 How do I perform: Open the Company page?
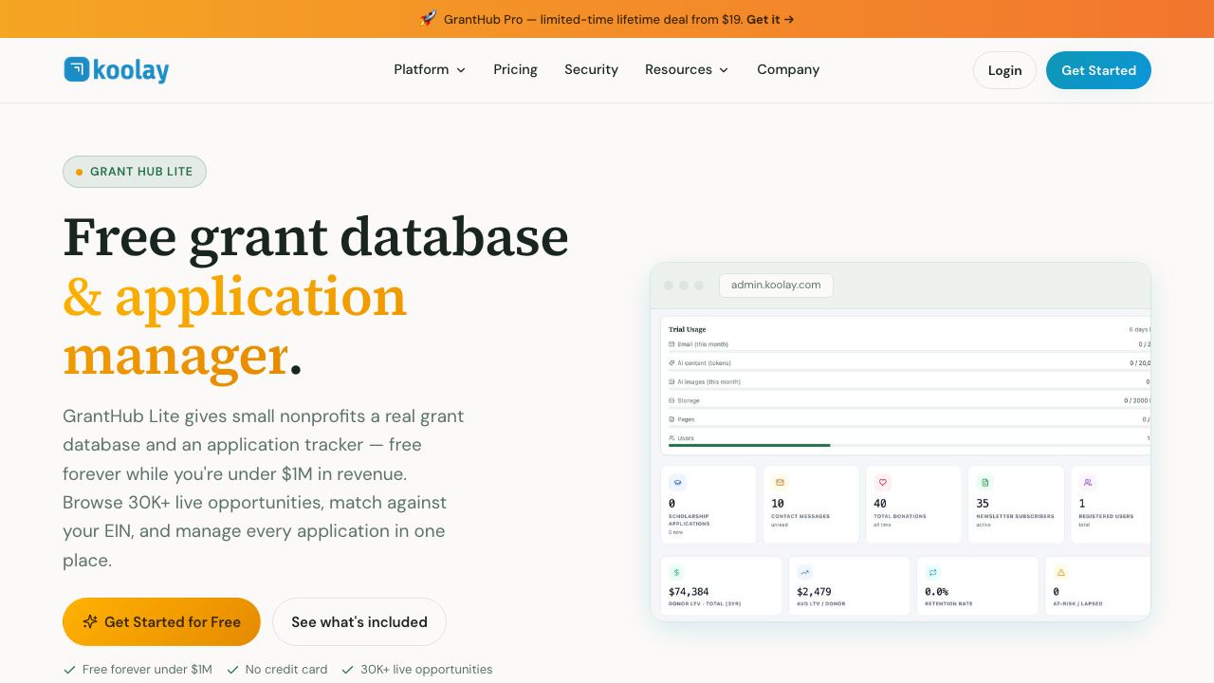tap(788, 69)
